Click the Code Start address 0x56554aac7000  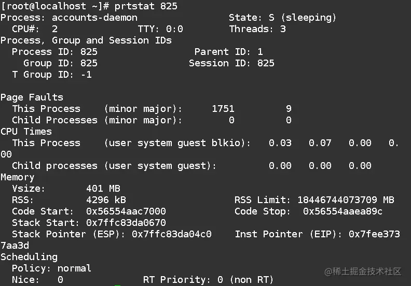tap(126, 211)
